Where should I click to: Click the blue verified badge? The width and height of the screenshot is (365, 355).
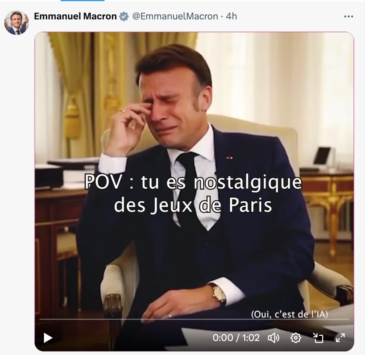[x=124, y=16]
